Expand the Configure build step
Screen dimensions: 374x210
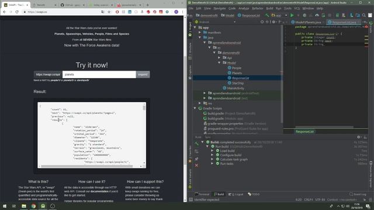212,155
